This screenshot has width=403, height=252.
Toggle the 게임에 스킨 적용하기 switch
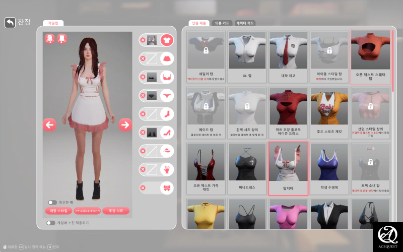(50, 223)
